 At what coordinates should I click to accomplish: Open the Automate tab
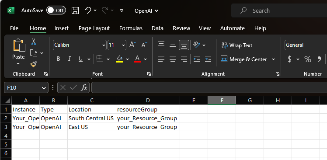[232, 28]
